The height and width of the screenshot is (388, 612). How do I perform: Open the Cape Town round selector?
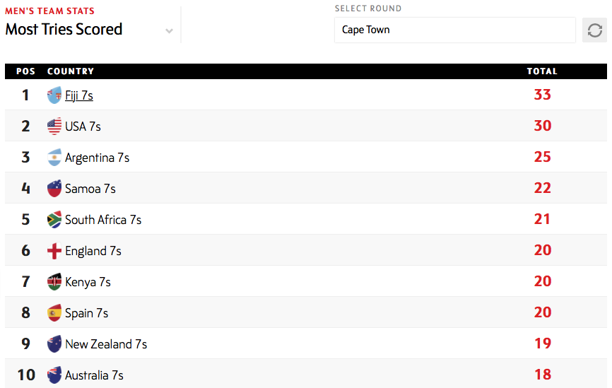coord(454,30)
